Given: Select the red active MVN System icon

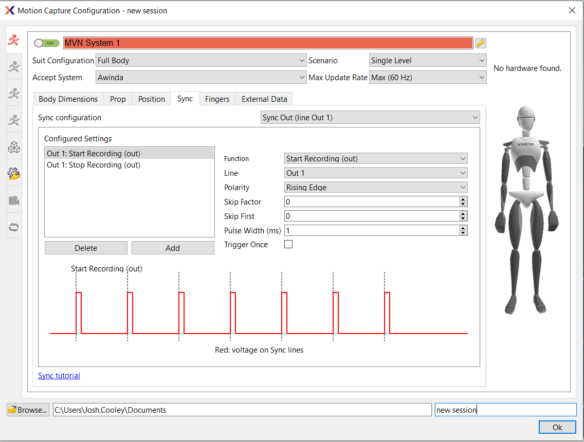Looking at the screenshot, I should point(14,40).
